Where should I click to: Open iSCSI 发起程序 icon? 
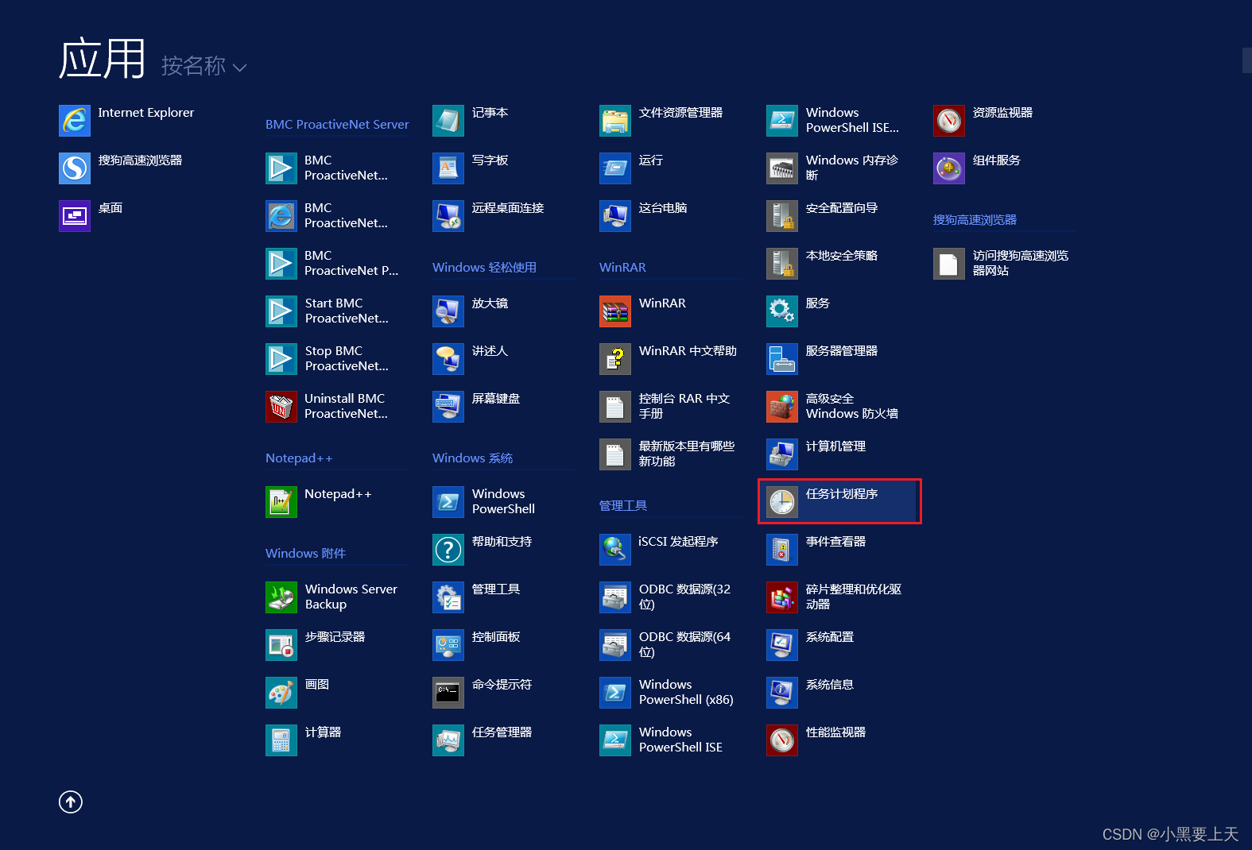tap(615, 550)
